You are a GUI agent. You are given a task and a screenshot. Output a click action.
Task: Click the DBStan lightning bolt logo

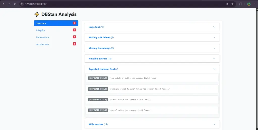37,14
